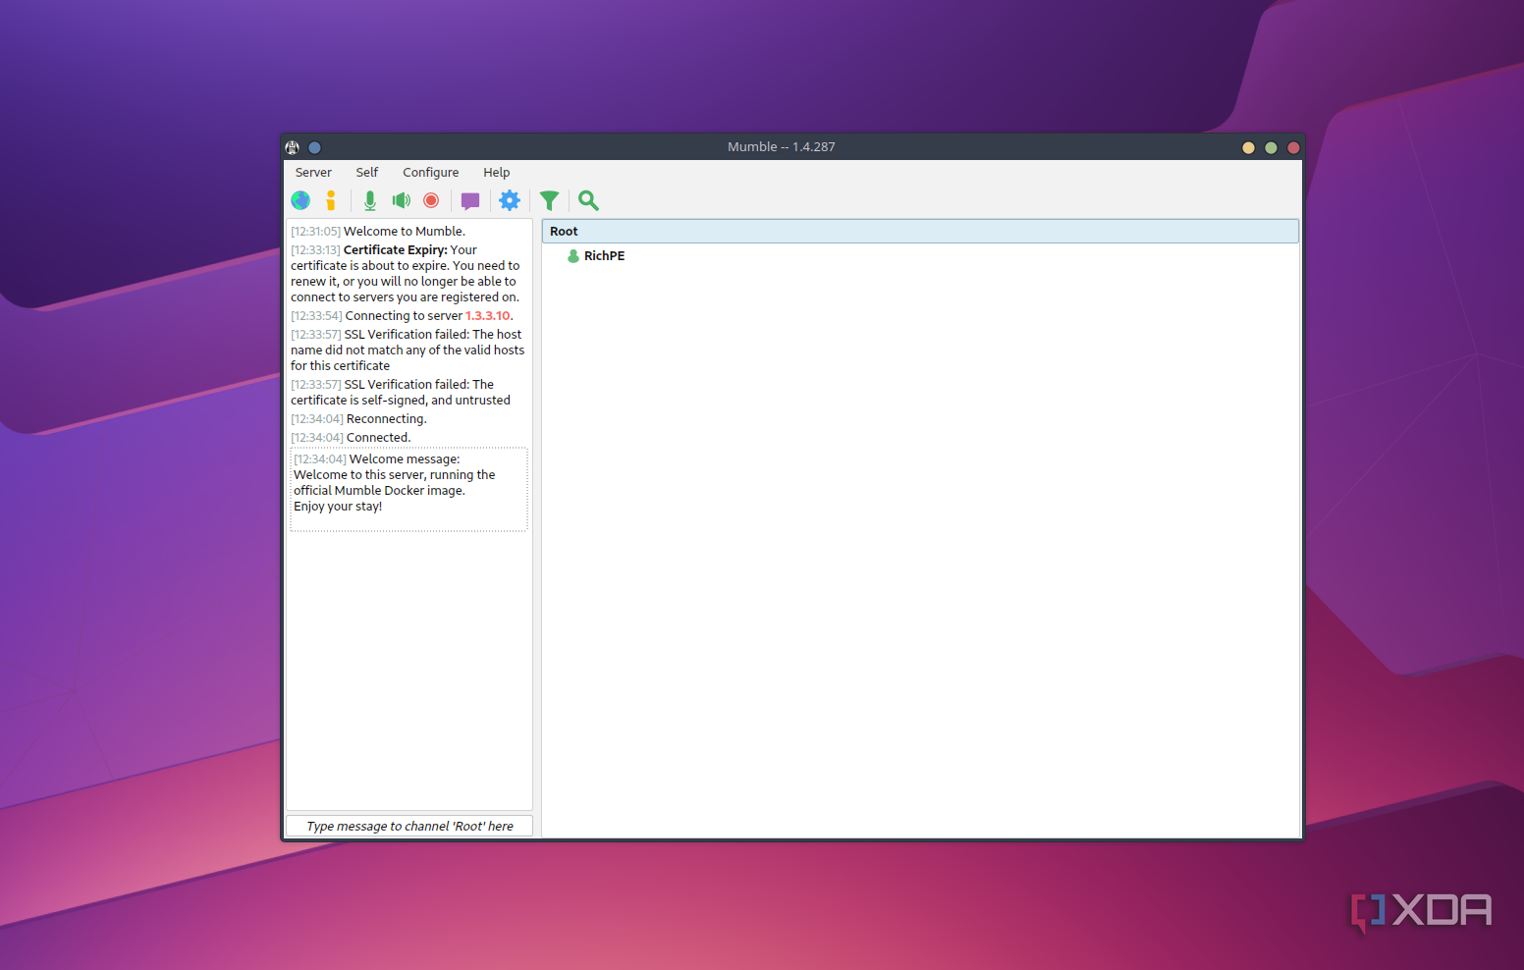Click the server address 1.3.3.10 link
1524x970 pixels.
click(487, 316)
